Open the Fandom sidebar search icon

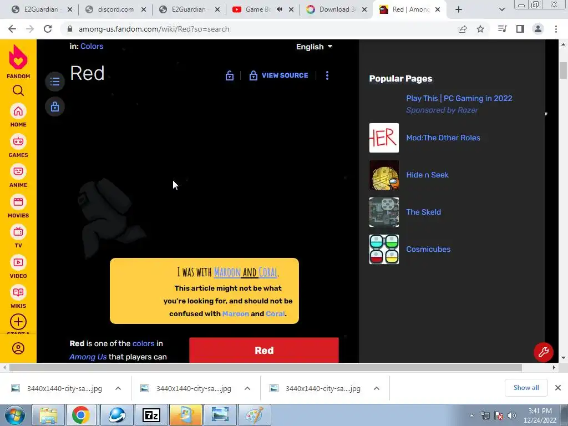pos(18,90)
